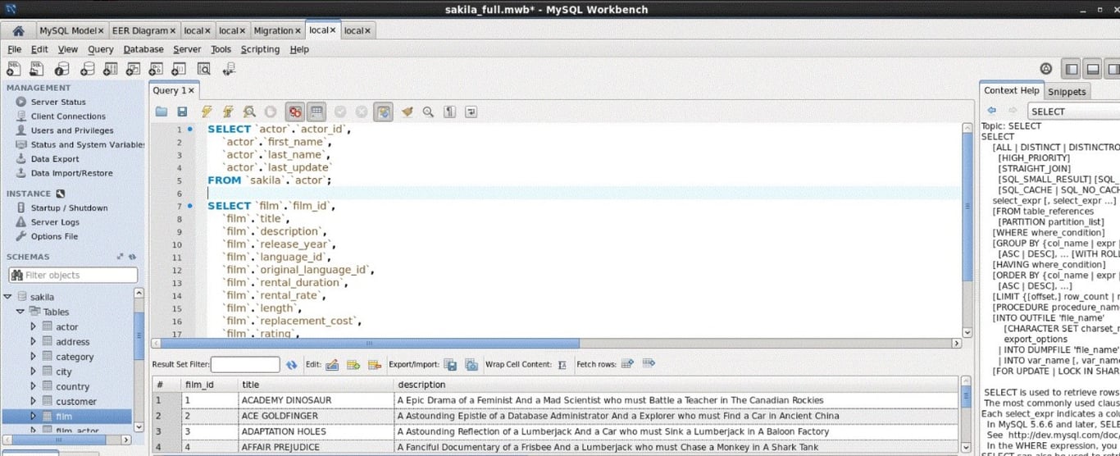Open Server Logs under Instance
The width and height of the screenshot is (1120, 456).
point(55,222)
